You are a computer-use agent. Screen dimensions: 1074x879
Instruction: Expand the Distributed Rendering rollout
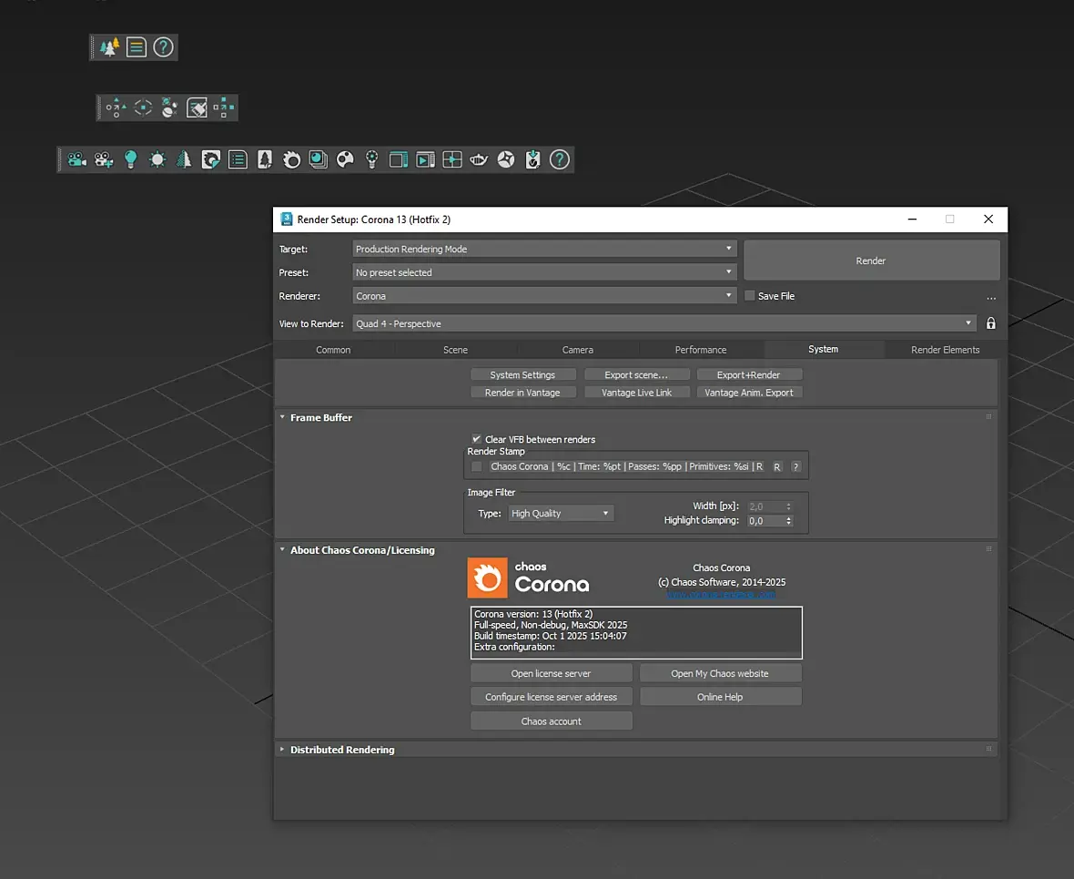(x=342, y=750)
